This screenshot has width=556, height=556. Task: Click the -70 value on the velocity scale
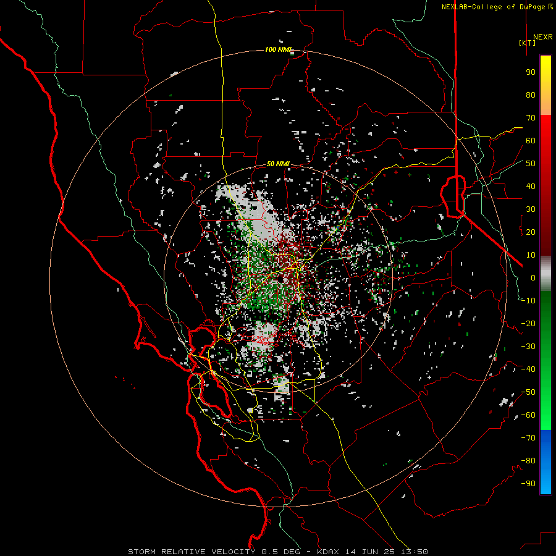tap(528, 438)
